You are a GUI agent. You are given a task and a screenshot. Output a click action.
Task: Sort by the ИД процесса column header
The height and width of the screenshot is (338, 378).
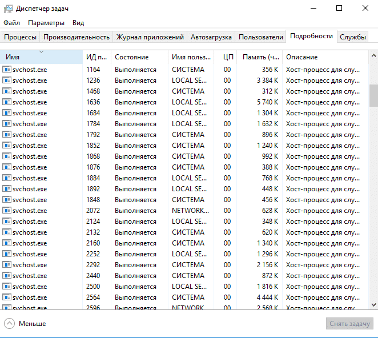[97, 57]
